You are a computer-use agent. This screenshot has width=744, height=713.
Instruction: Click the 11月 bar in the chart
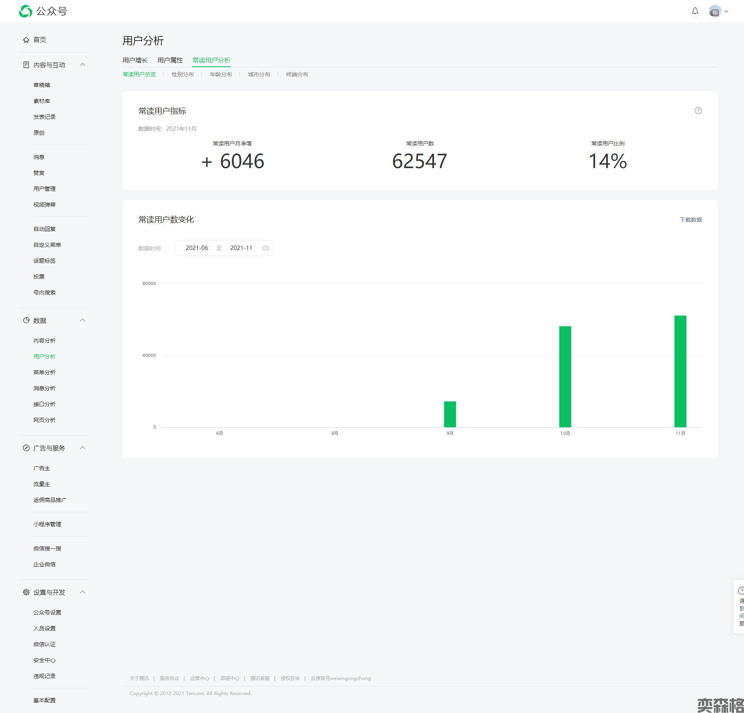point(680,371)
